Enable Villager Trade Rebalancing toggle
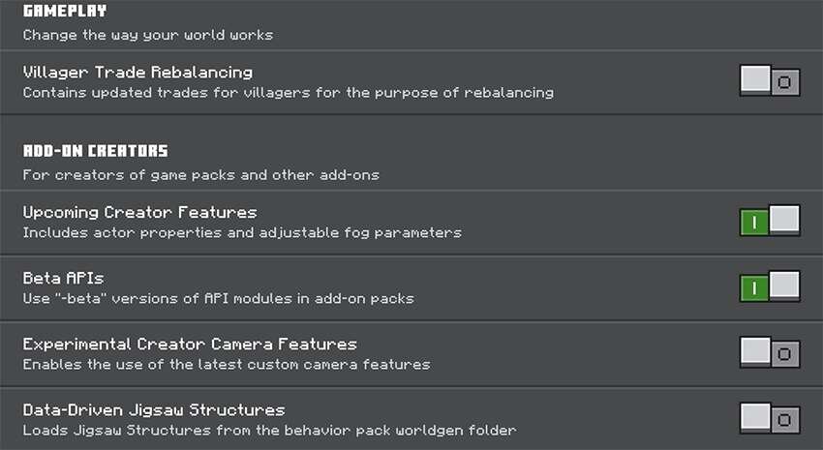Image resolution: width=823 pixels, height=450 pixels. click(x=770, y=81)
